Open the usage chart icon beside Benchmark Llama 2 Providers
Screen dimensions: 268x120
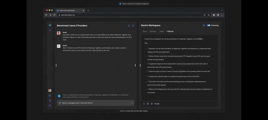click(x=129, y=26)
